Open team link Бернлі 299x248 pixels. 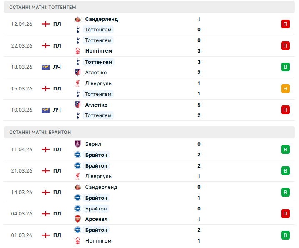point(94,144)
